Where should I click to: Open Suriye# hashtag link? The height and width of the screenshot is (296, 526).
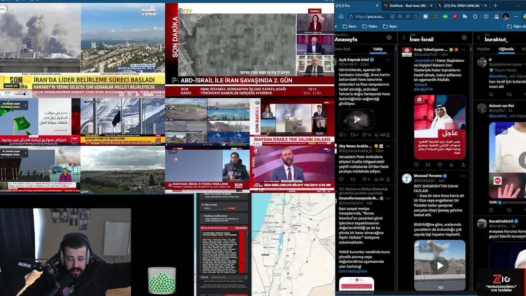click(x=420, y=84)
